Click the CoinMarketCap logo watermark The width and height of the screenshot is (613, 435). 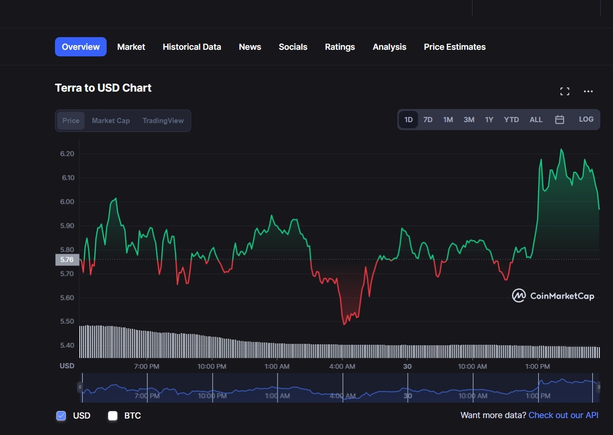(553, 296)
